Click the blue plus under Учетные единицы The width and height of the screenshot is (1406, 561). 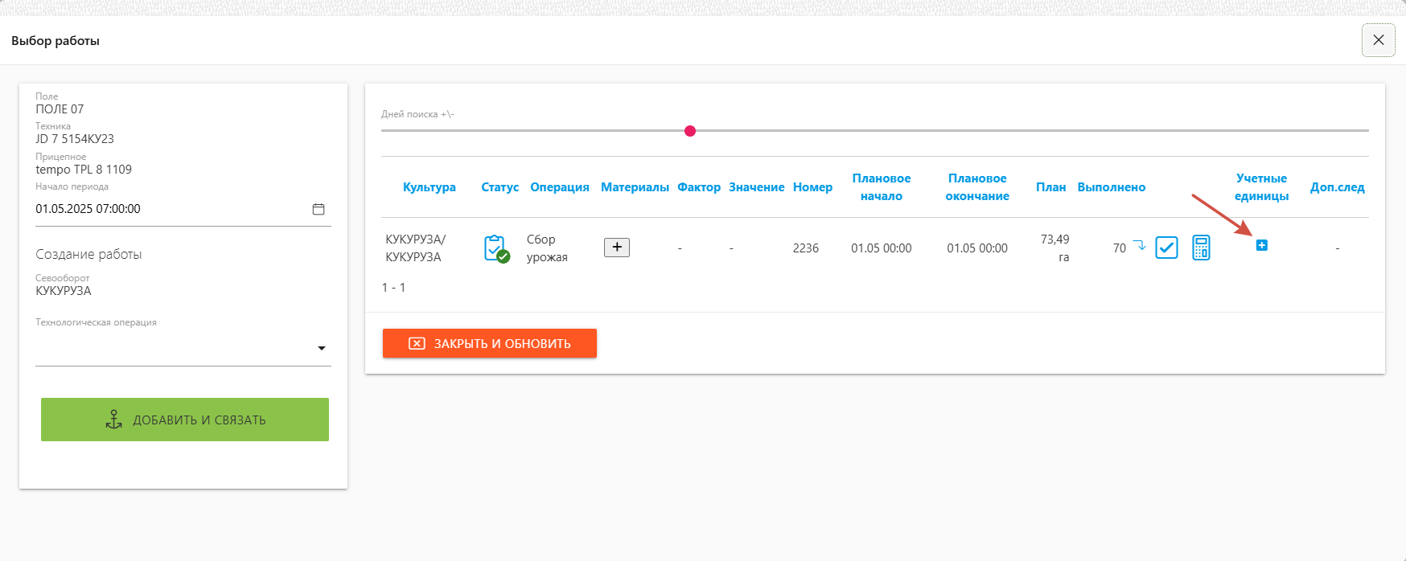(1261, 245)
